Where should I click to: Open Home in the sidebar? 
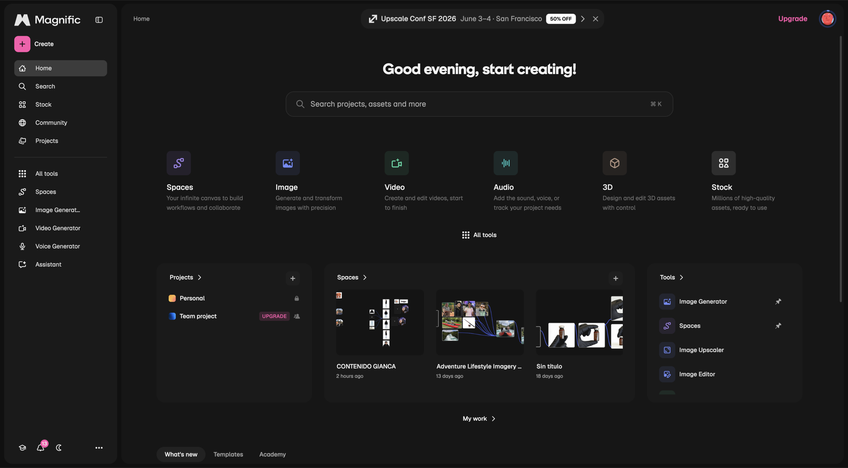(60, 68)
